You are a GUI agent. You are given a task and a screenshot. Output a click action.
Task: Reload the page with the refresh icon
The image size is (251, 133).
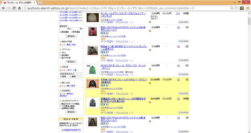[14, 8]
